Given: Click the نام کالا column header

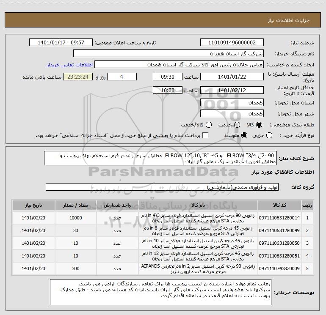Looking at the screenshot, I should [x=198, y=205].
